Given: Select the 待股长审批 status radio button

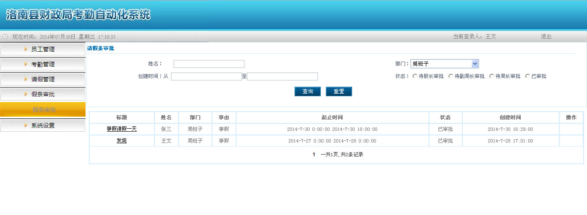Looking at the screenshot, I should (x=415, y=76).
